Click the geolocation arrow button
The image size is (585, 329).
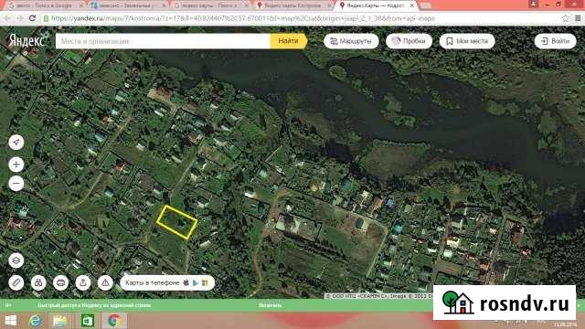(x=16, y=143)
